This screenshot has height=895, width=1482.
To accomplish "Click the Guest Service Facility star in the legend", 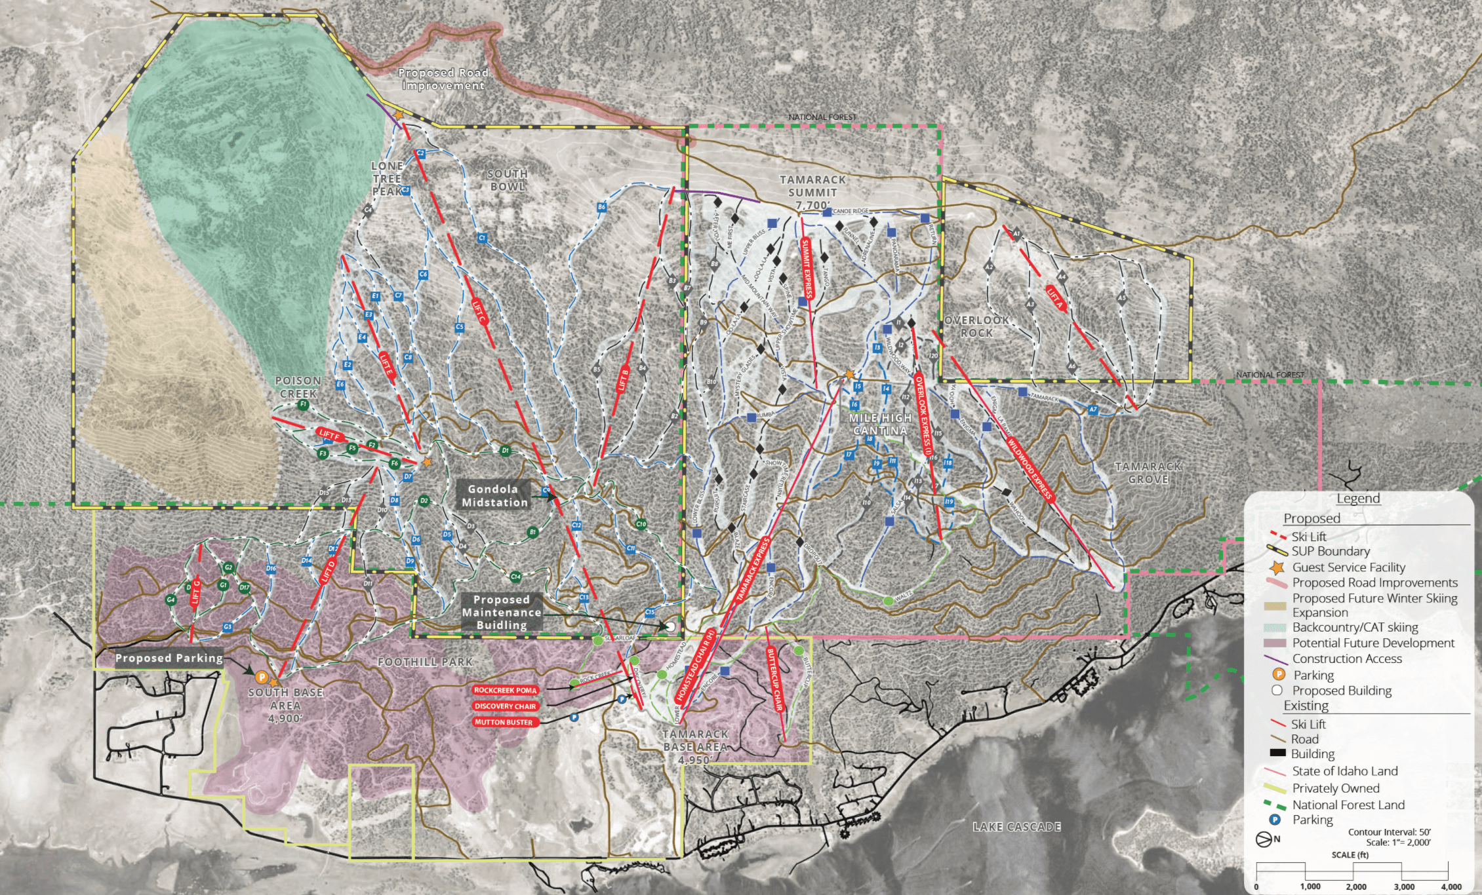I will pyautogui.click(x=1277, y=567).
